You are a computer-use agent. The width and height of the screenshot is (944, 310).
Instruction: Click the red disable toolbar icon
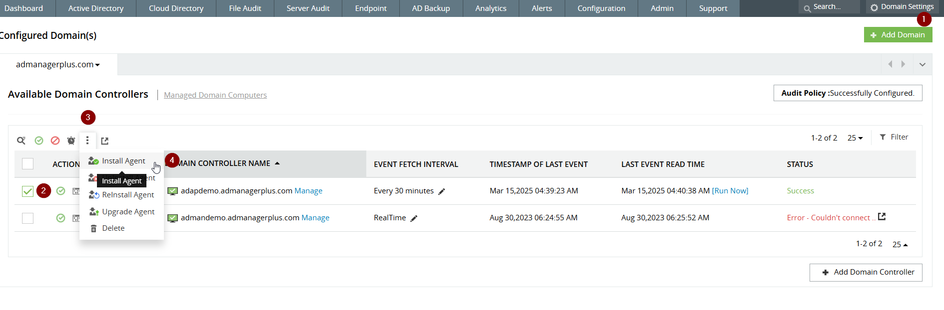(55, 141)
